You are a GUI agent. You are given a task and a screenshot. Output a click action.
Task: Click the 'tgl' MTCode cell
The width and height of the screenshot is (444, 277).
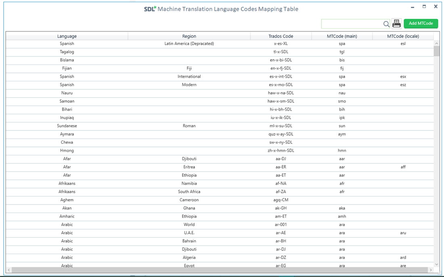click(342, 52)
